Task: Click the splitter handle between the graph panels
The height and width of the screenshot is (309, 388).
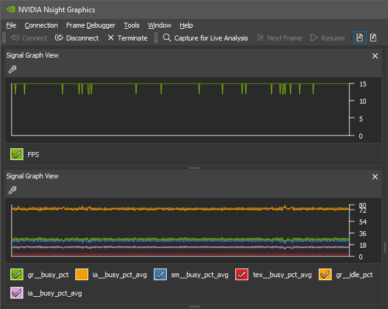Action: pos(194,168)
